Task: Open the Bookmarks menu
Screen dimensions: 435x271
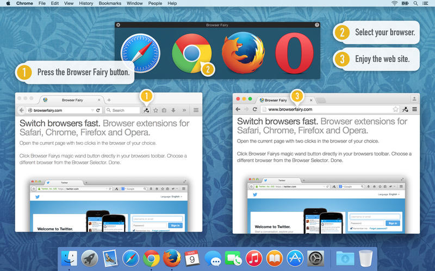Action: 110,3
